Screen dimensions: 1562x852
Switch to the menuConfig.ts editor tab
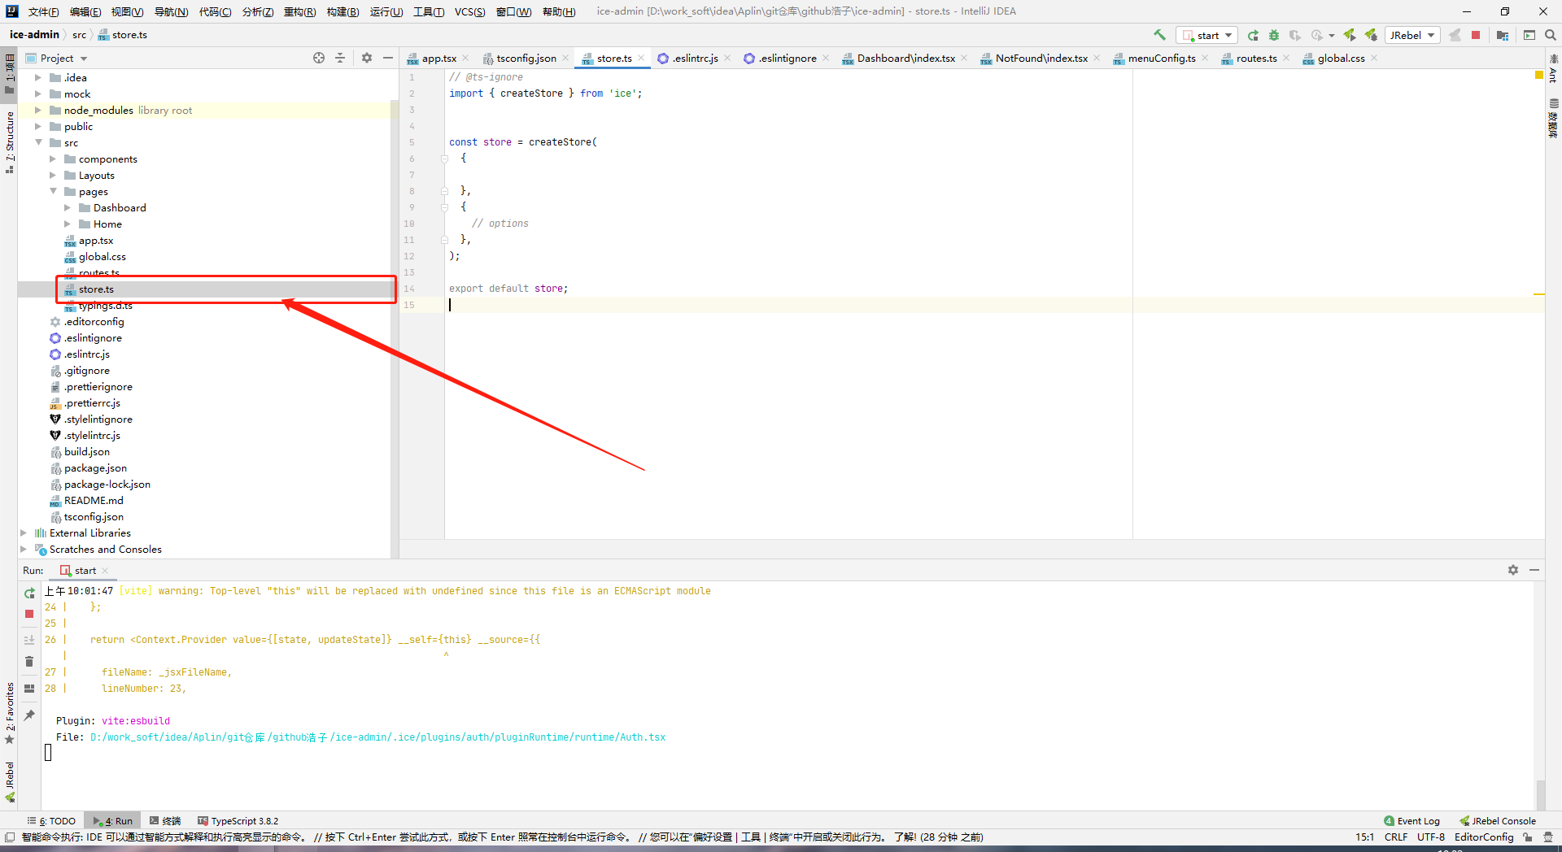(1161, 58)
